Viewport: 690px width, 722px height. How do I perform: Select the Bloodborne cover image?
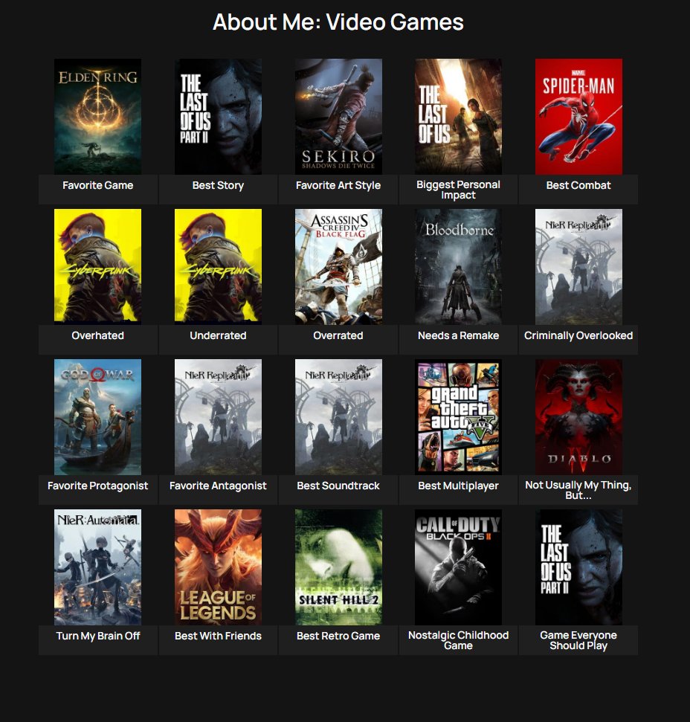coord(459,267)
